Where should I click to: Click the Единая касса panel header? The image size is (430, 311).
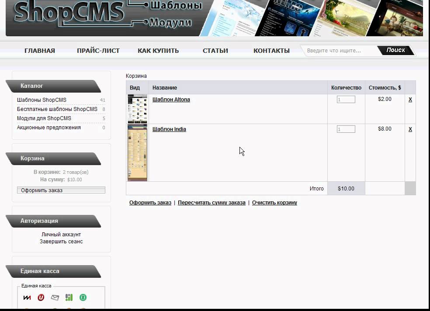pos(53,271)
